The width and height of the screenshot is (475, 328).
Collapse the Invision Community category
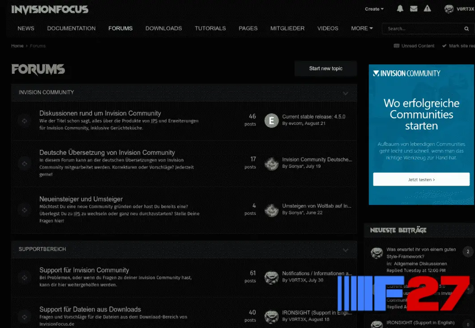tap(345, 93)
